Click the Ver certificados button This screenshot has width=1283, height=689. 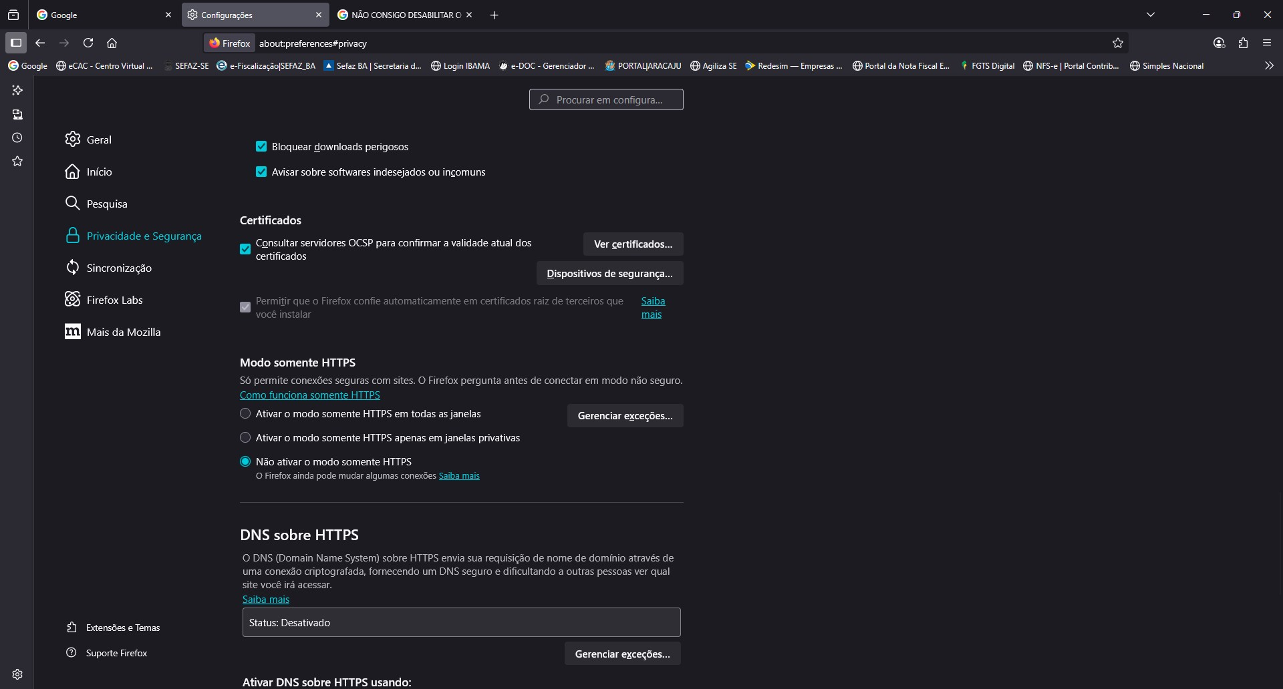coord(633,244)
